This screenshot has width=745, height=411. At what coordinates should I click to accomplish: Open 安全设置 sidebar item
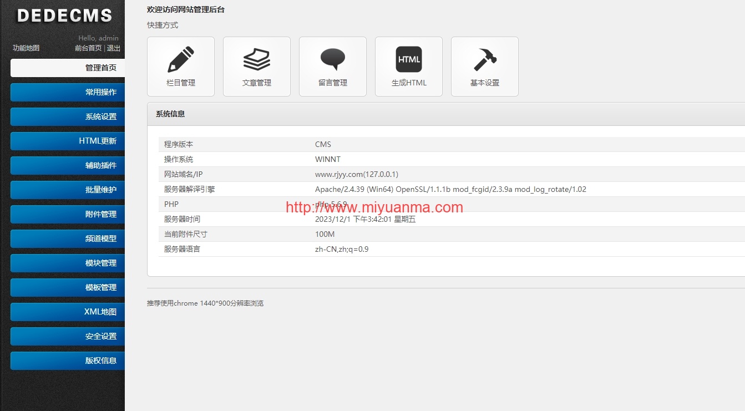coord(68,336)
